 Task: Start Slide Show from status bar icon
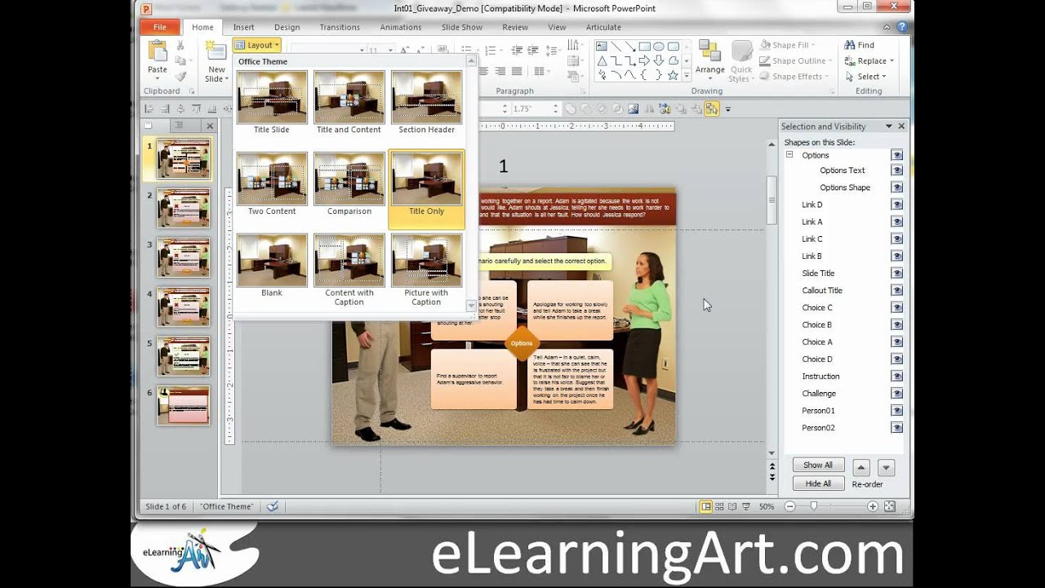click(x=745, y=506)
